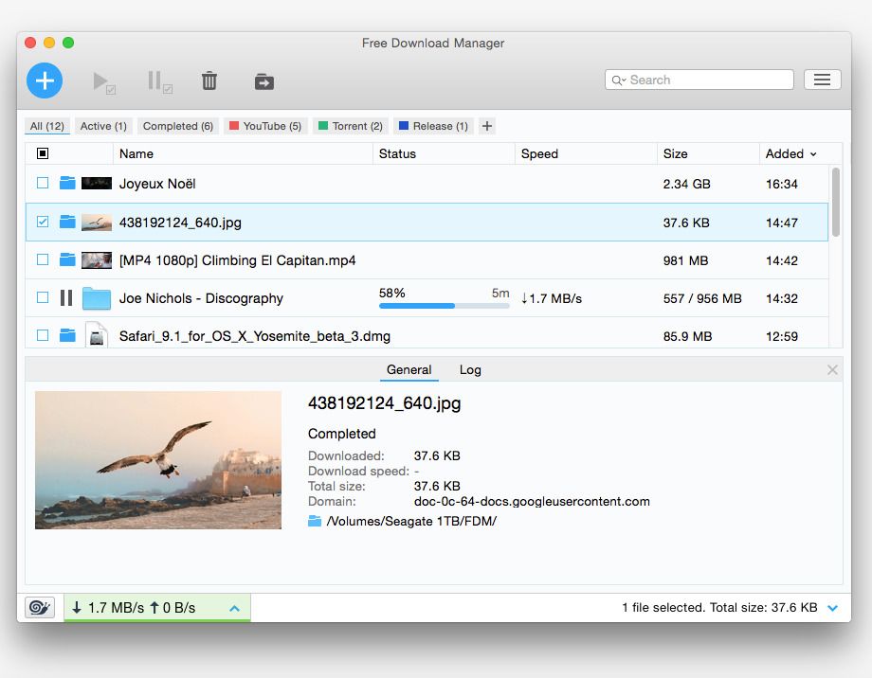Click inside the Search field
This screenshot has width=872, height=678.
(x=699, y=80)
